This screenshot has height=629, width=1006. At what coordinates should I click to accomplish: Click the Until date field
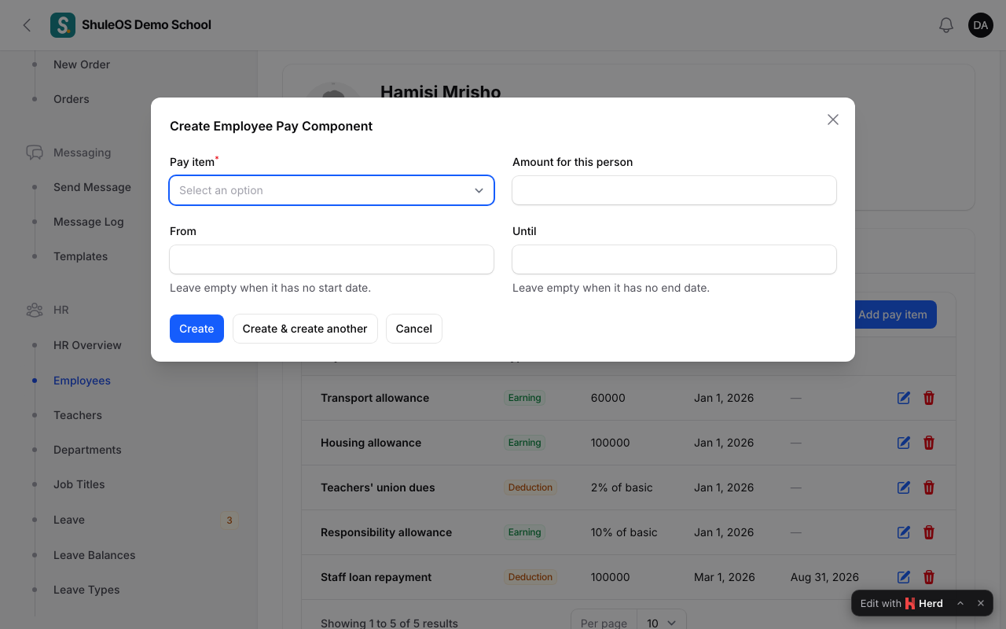(674, 259)
